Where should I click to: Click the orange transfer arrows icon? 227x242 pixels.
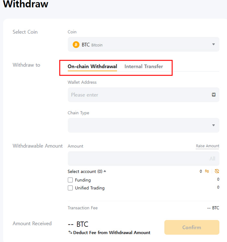tap(207, 171)
